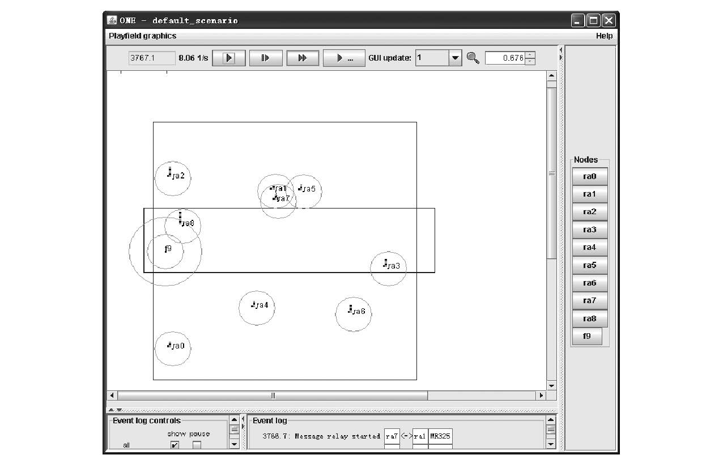
Task: Increase zoom level with the spinner up arrow
Action: pyautogui.click(x=530, y=55)
